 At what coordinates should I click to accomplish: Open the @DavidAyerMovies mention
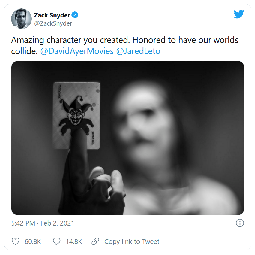click(x=77, y=51)
